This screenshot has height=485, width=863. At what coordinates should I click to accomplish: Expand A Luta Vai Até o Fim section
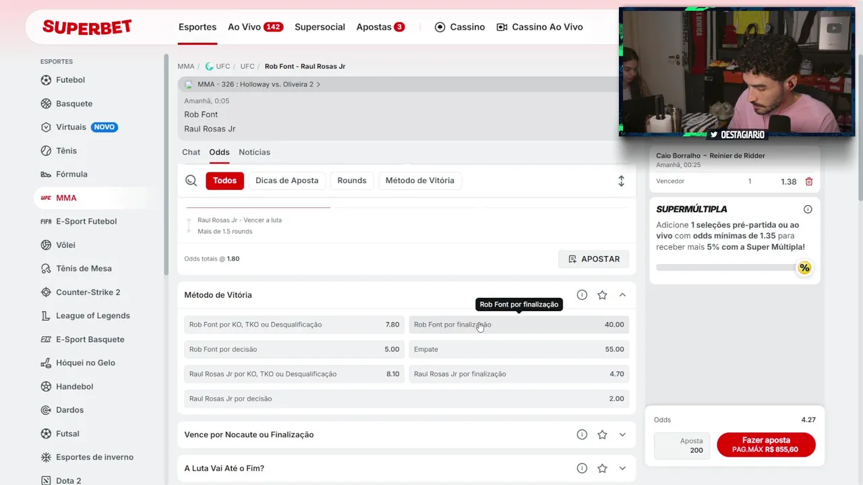(622, 468)
